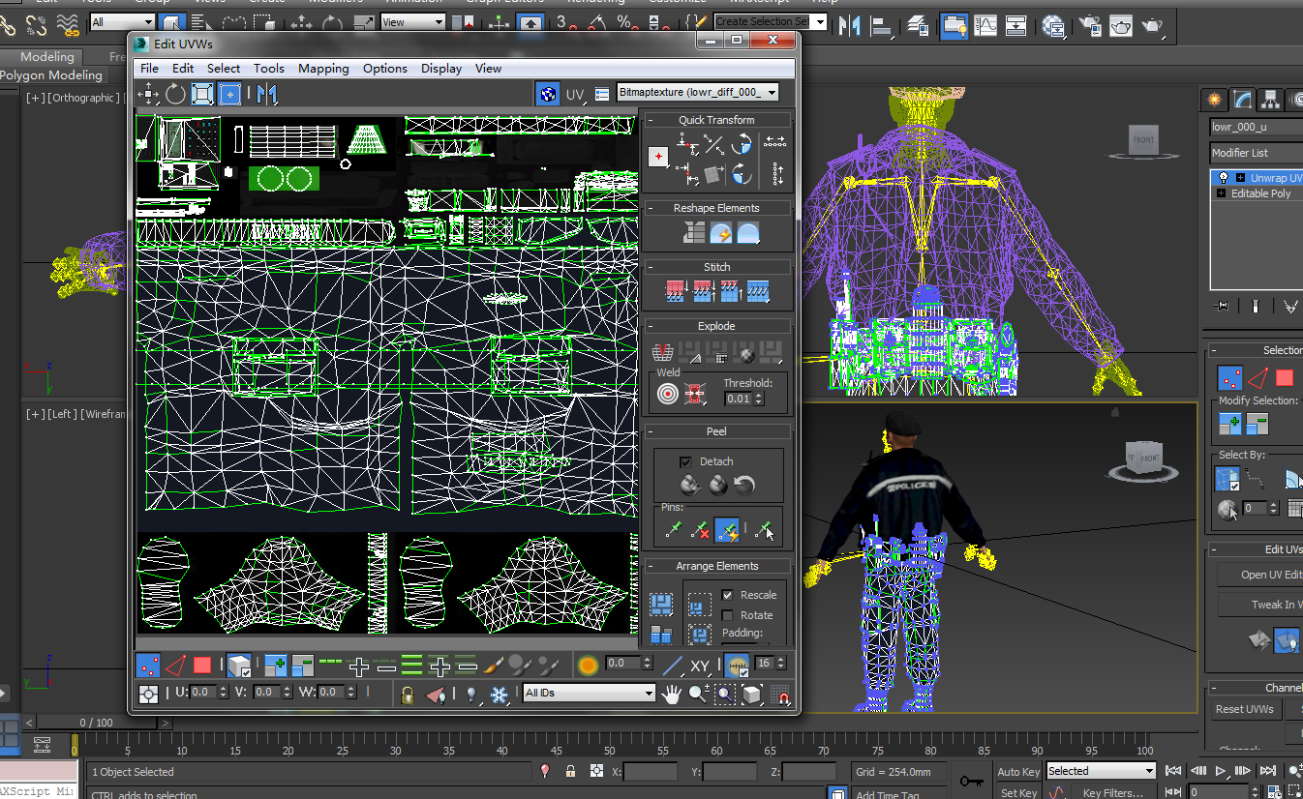Viewport: 1303px width, 799px height.
Task: Open the Tools menu in Edit UVWs
Action: 269,68
